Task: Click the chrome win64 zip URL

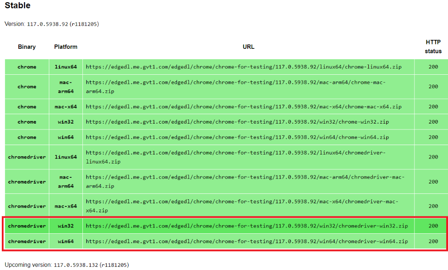Action: point(237,137)
